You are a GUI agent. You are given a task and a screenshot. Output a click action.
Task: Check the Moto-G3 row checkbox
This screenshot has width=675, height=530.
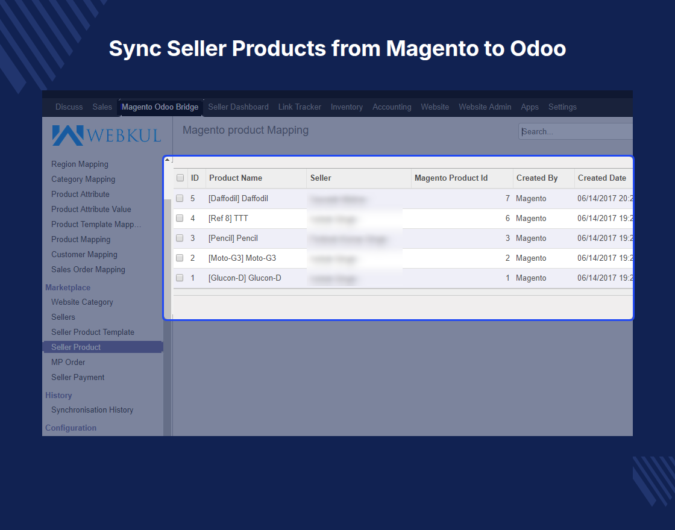180,258
